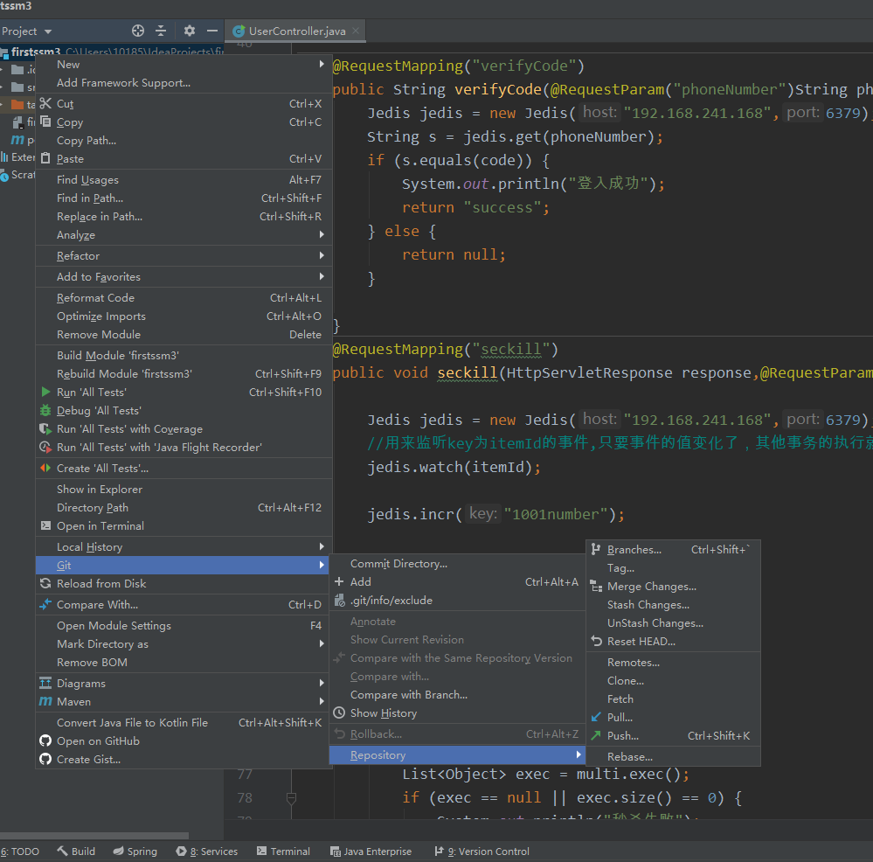
Task: Click the Collapse All icon in Project toolbar
Action: 161,31
